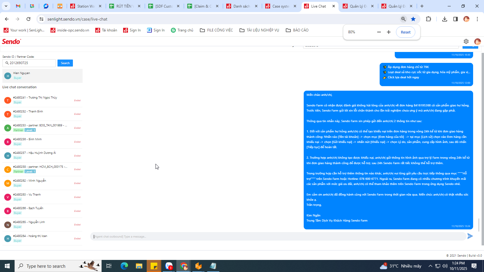Click the bookmark star icon
Image resolution: width=484 pixels, height=272 pixels.
(x=413, y=19)
